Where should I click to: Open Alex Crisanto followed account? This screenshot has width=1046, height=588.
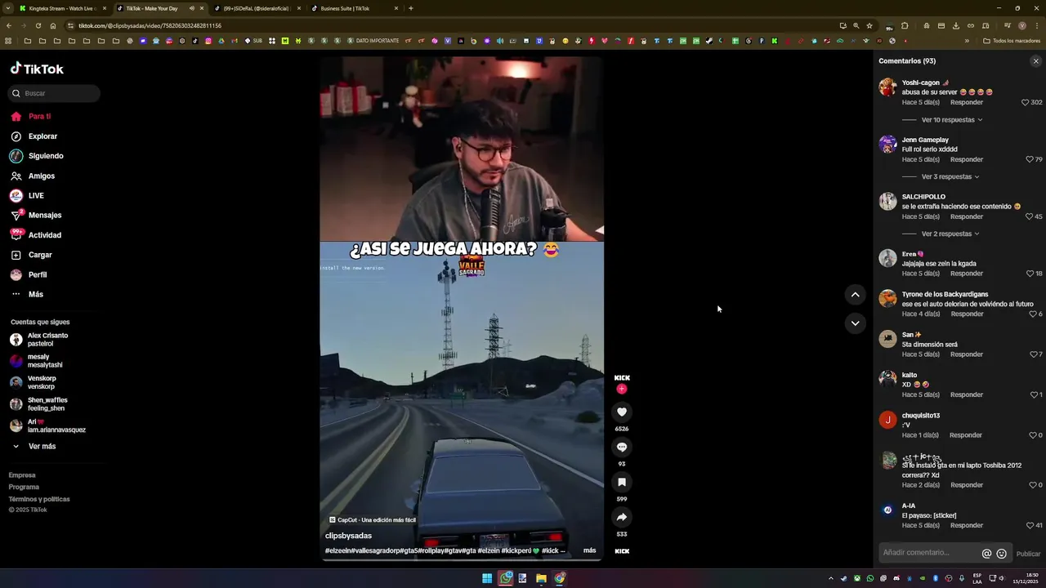click(x=39, y=340)
